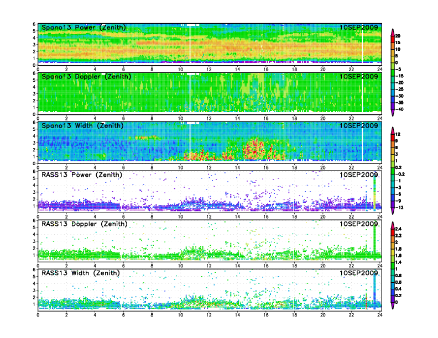This screenshot has height=338, width=438.
Task: Click the 2.4 label on bottom colorbar
Action: (x=398, y=229)
